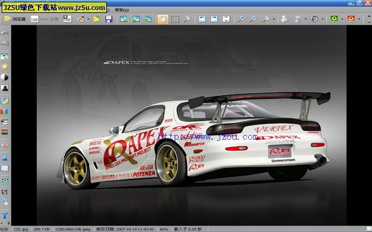Click the set wallpaper monitor icon

[297, 19]
